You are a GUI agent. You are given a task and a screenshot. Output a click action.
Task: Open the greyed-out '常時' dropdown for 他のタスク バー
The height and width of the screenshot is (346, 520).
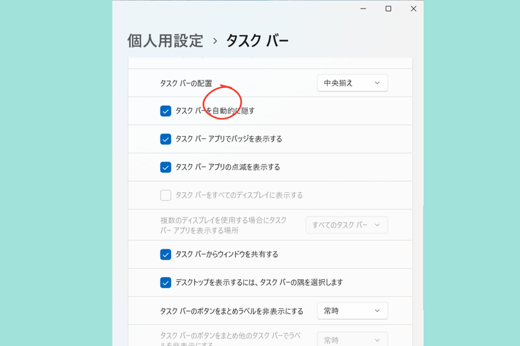pos(352,340)
